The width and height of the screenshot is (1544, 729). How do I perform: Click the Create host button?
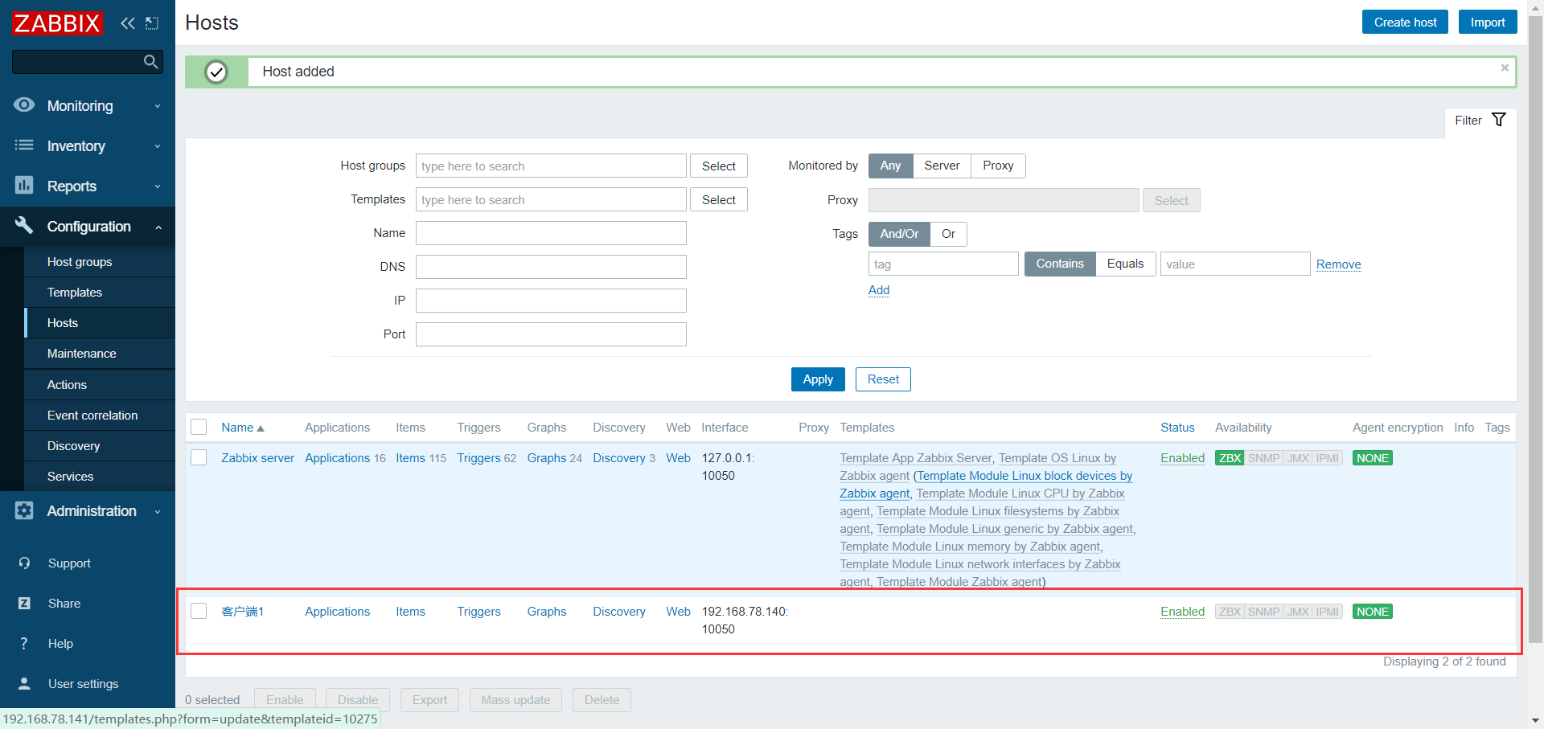click(1405, 23)
